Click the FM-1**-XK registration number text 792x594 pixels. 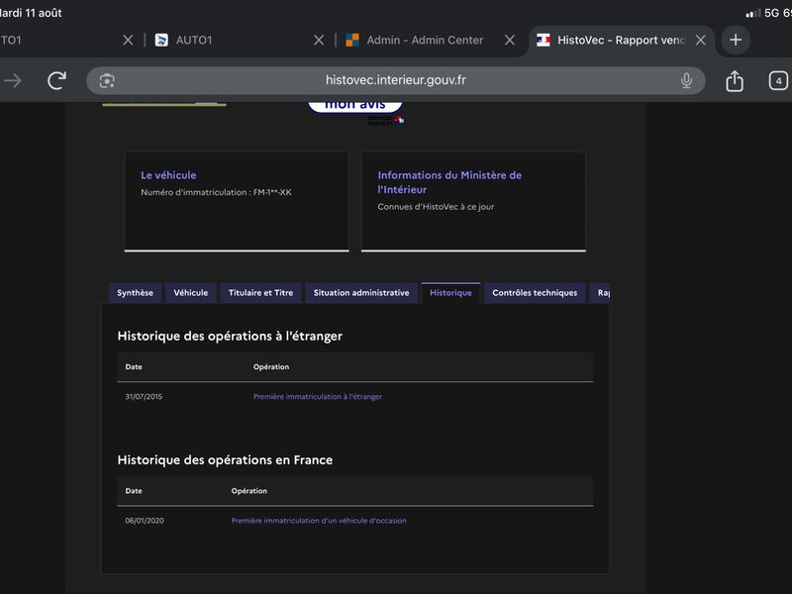[x=271, y=192]
